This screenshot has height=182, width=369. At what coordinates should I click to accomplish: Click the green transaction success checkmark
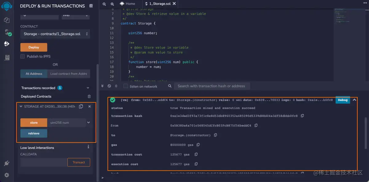[x=113, y=100]
